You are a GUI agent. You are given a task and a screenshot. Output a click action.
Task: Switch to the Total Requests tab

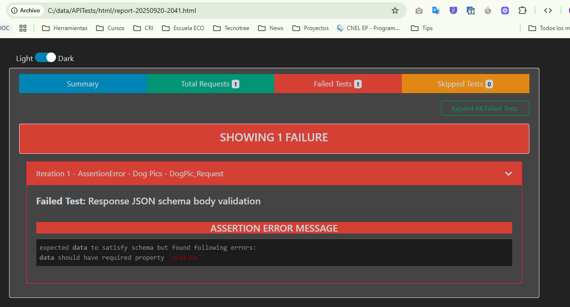[210, 84]
